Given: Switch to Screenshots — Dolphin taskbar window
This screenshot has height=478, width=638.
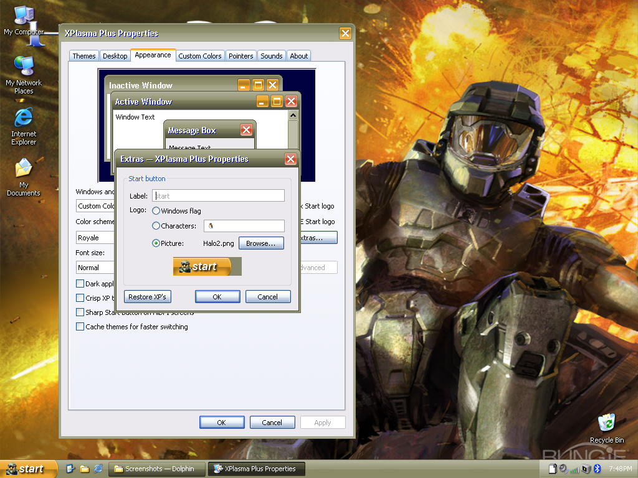Looking at the screenshot, I should 157,469.
